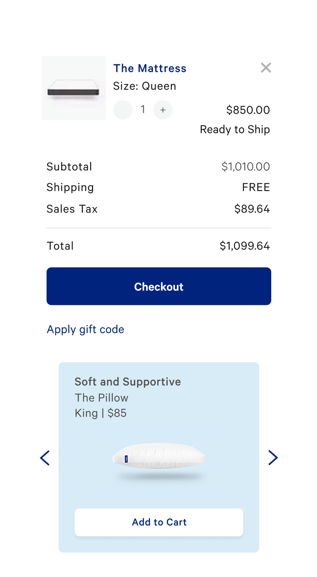Click the mattress product thumbnail
The width and height of the screenshot is (317, 577).
pyautogui.click(x=74, y=88)
